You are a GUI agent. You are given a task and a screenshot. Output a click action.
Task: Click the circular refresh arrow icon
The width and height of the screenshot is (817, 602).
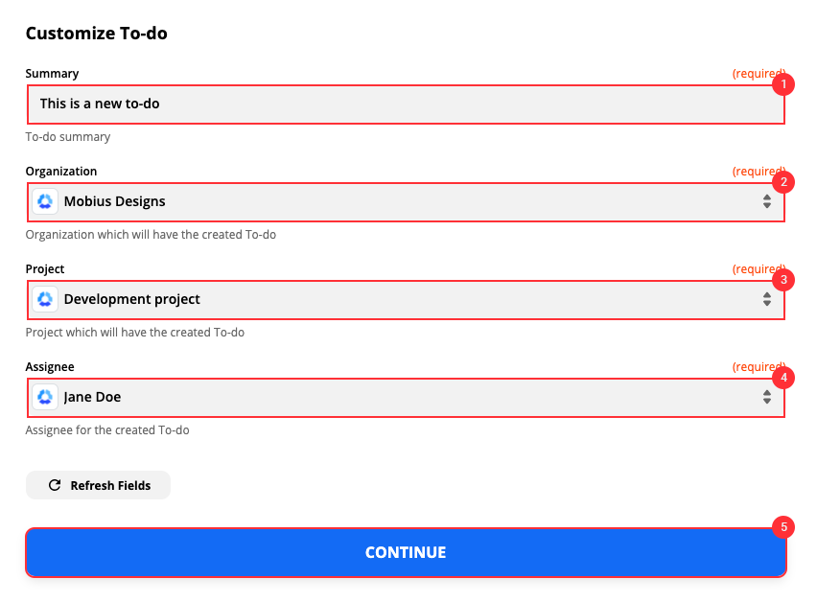pyautogui.click(x=55, y=485)
